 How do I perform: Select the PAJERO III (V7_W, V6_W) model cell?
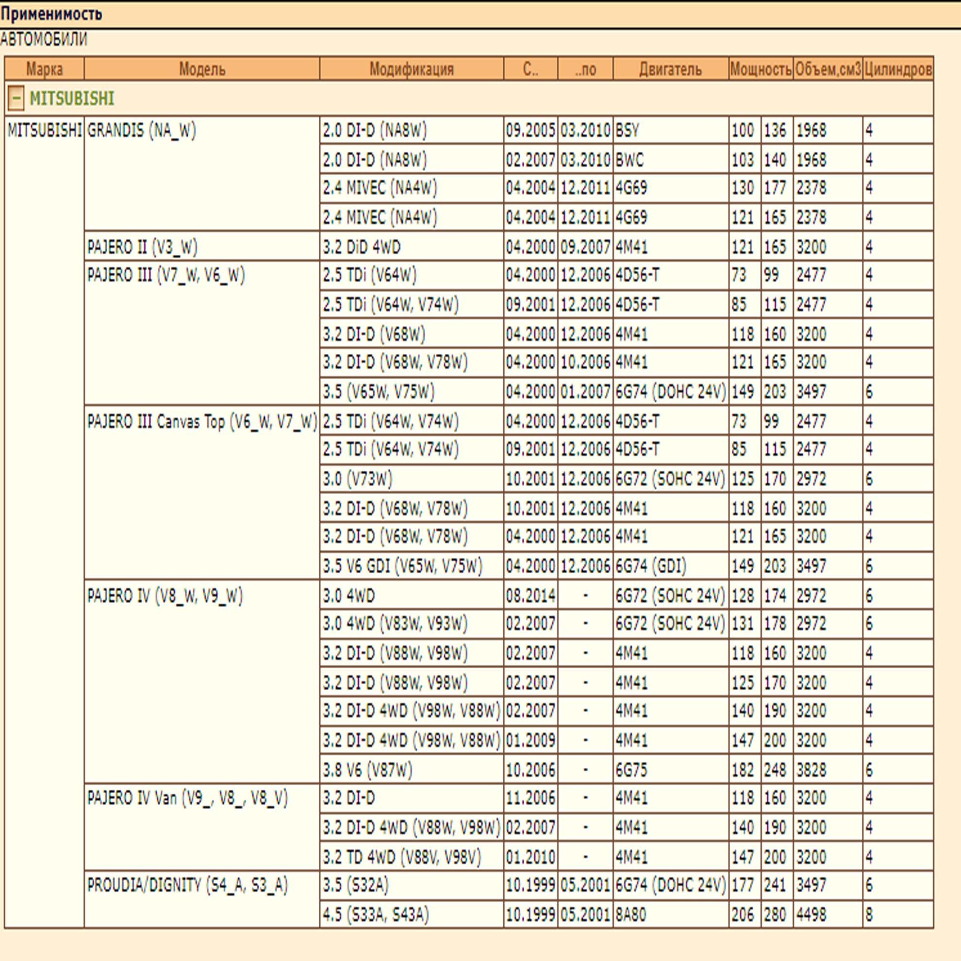[202, 333]
